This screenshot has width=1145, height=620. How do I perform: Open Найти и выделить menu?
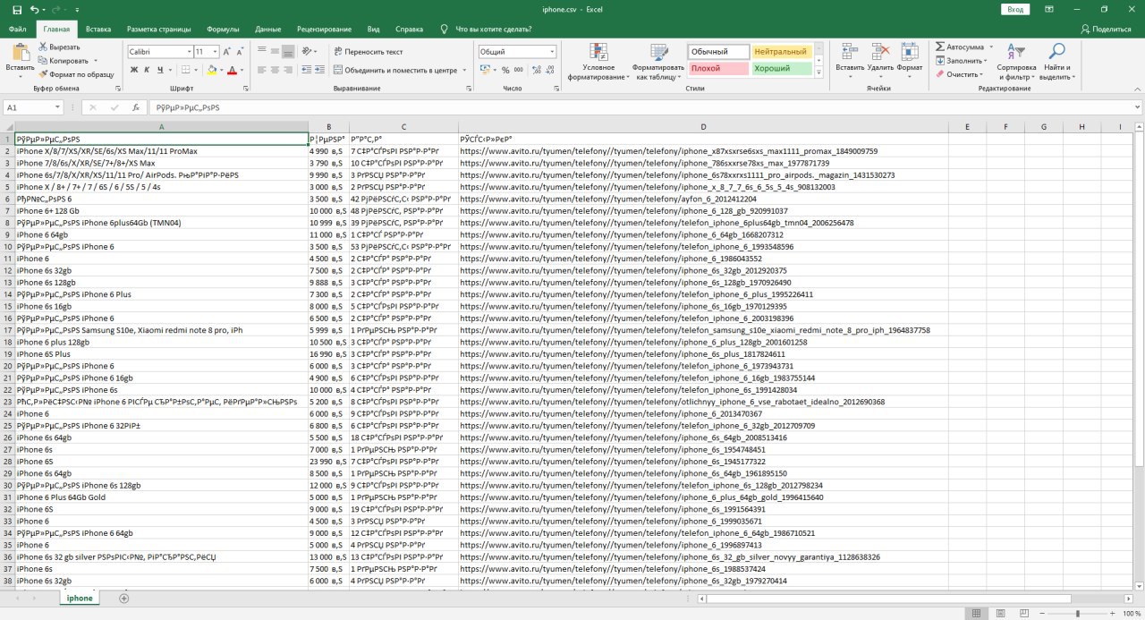tap(1056, 62)
